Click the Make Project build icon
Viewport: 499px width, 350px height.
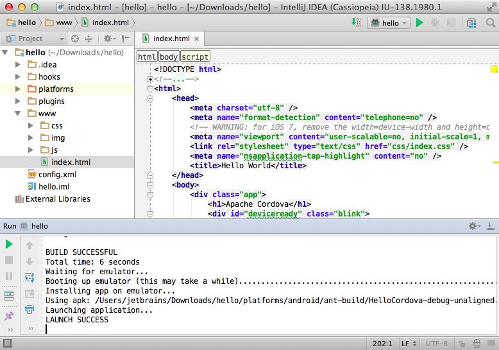click(x=356, y=22)
